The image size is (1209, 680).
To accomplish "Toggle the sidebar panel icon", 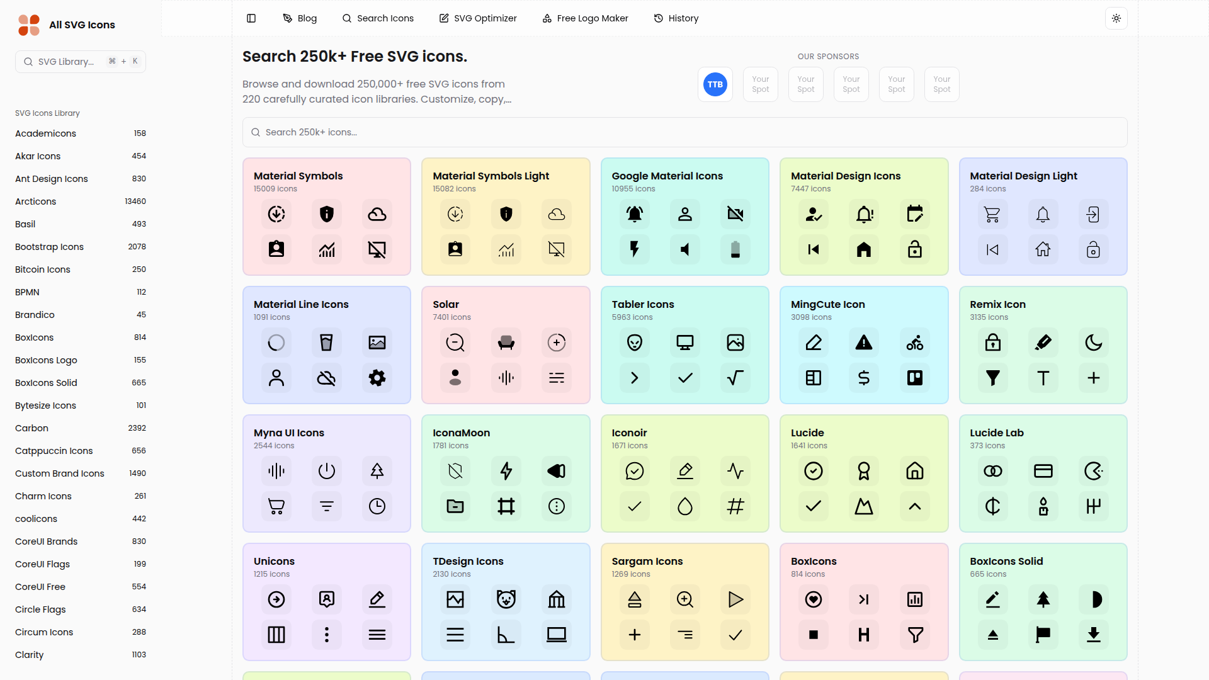I will coord(251,18).
